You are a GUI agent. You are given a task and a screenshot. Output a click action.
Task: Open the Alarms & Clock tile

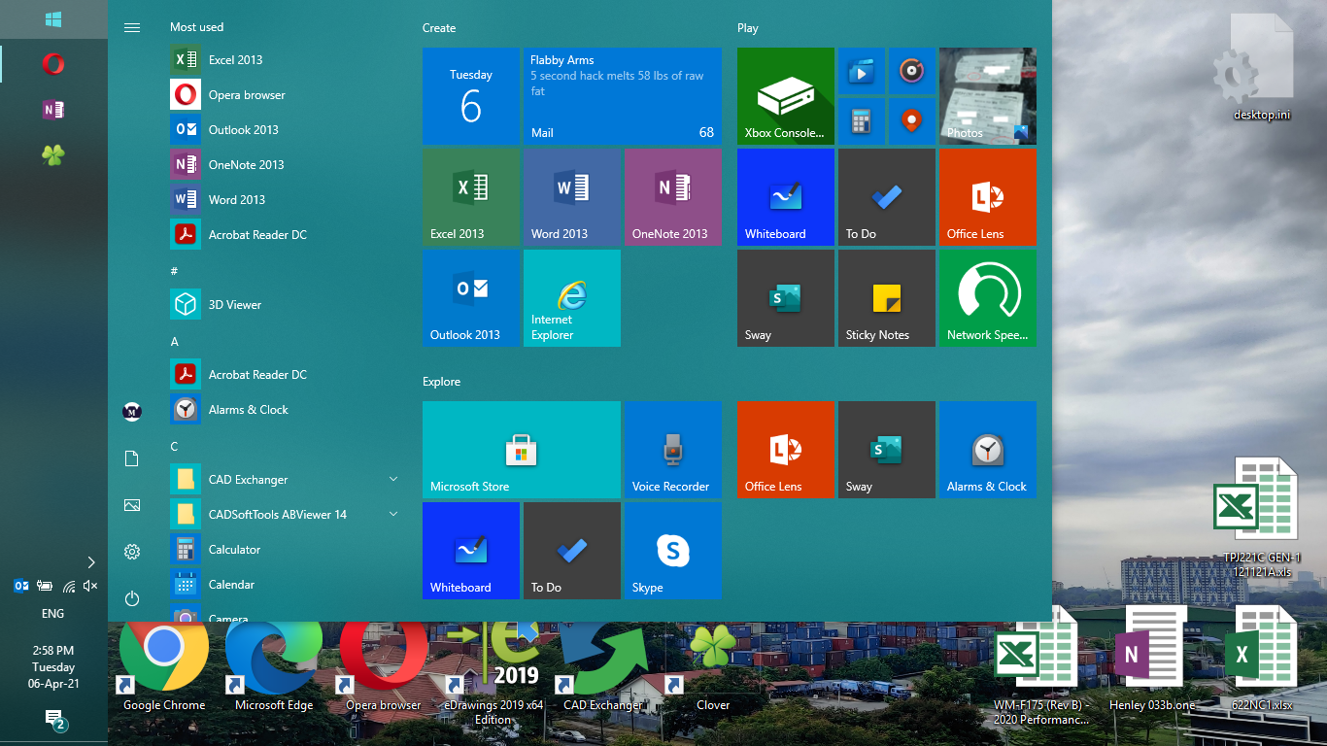[988, 450]
